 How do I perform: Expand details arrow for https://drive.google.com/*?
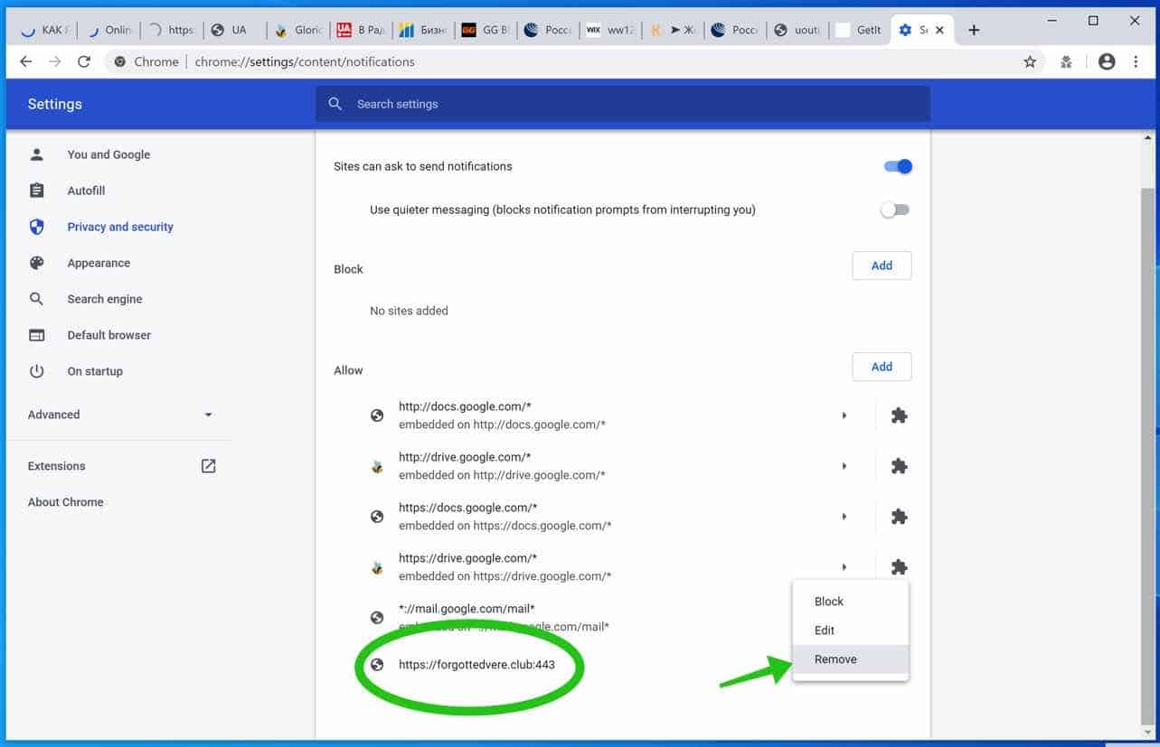tap(844, 567)
